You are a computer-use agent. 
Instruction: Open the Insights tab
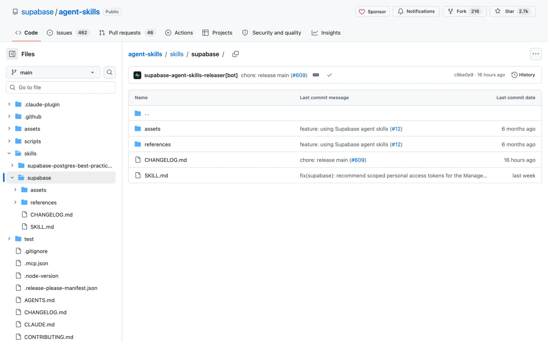[x=326, y=33]
